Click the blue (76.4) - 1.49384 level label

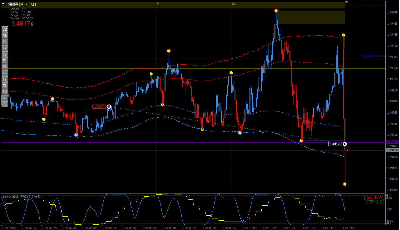point(374,56)
